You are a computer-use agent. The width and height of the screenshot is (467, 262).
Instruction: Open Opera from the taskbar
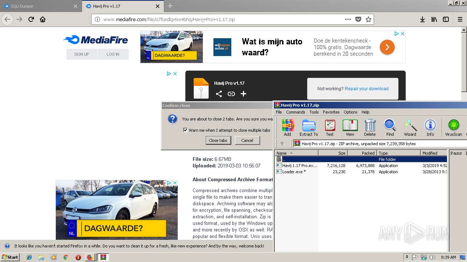point(78,257)
